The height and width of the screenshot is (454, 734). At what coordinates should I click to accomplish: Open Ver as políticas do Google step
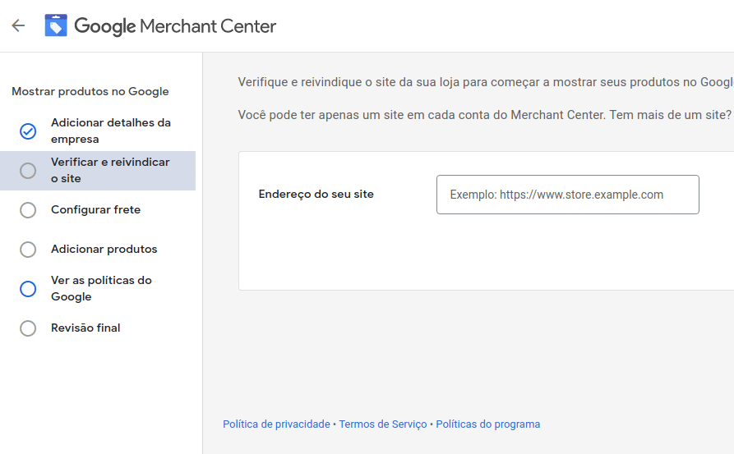[102, 288]
